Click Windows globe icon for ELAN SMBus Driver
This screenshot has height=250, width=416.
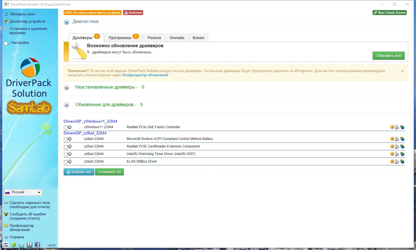402,161
